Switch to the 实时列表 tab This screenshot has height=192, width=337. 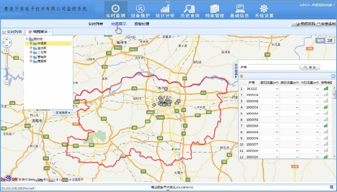coord(12,32)
